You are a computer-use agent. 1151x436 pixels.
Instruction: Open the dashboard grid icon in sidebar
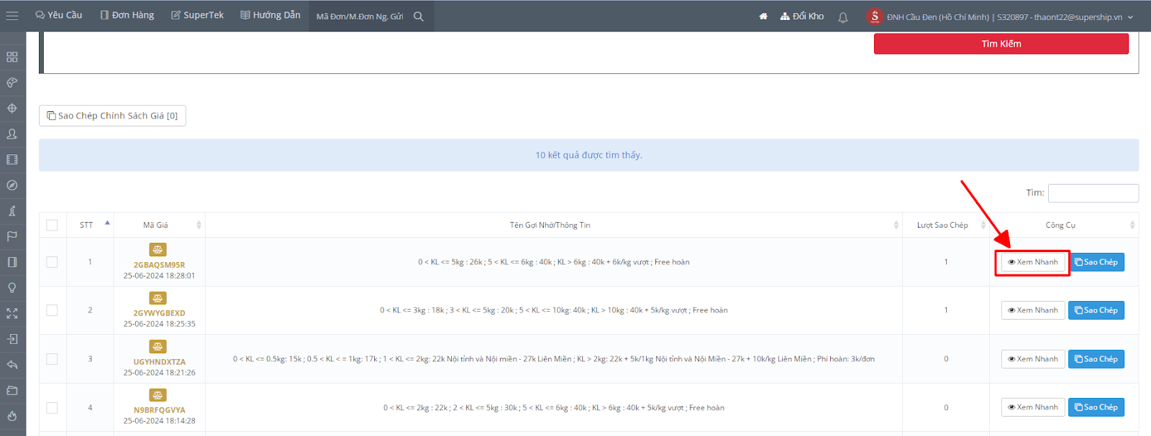[x=12, y=57]
